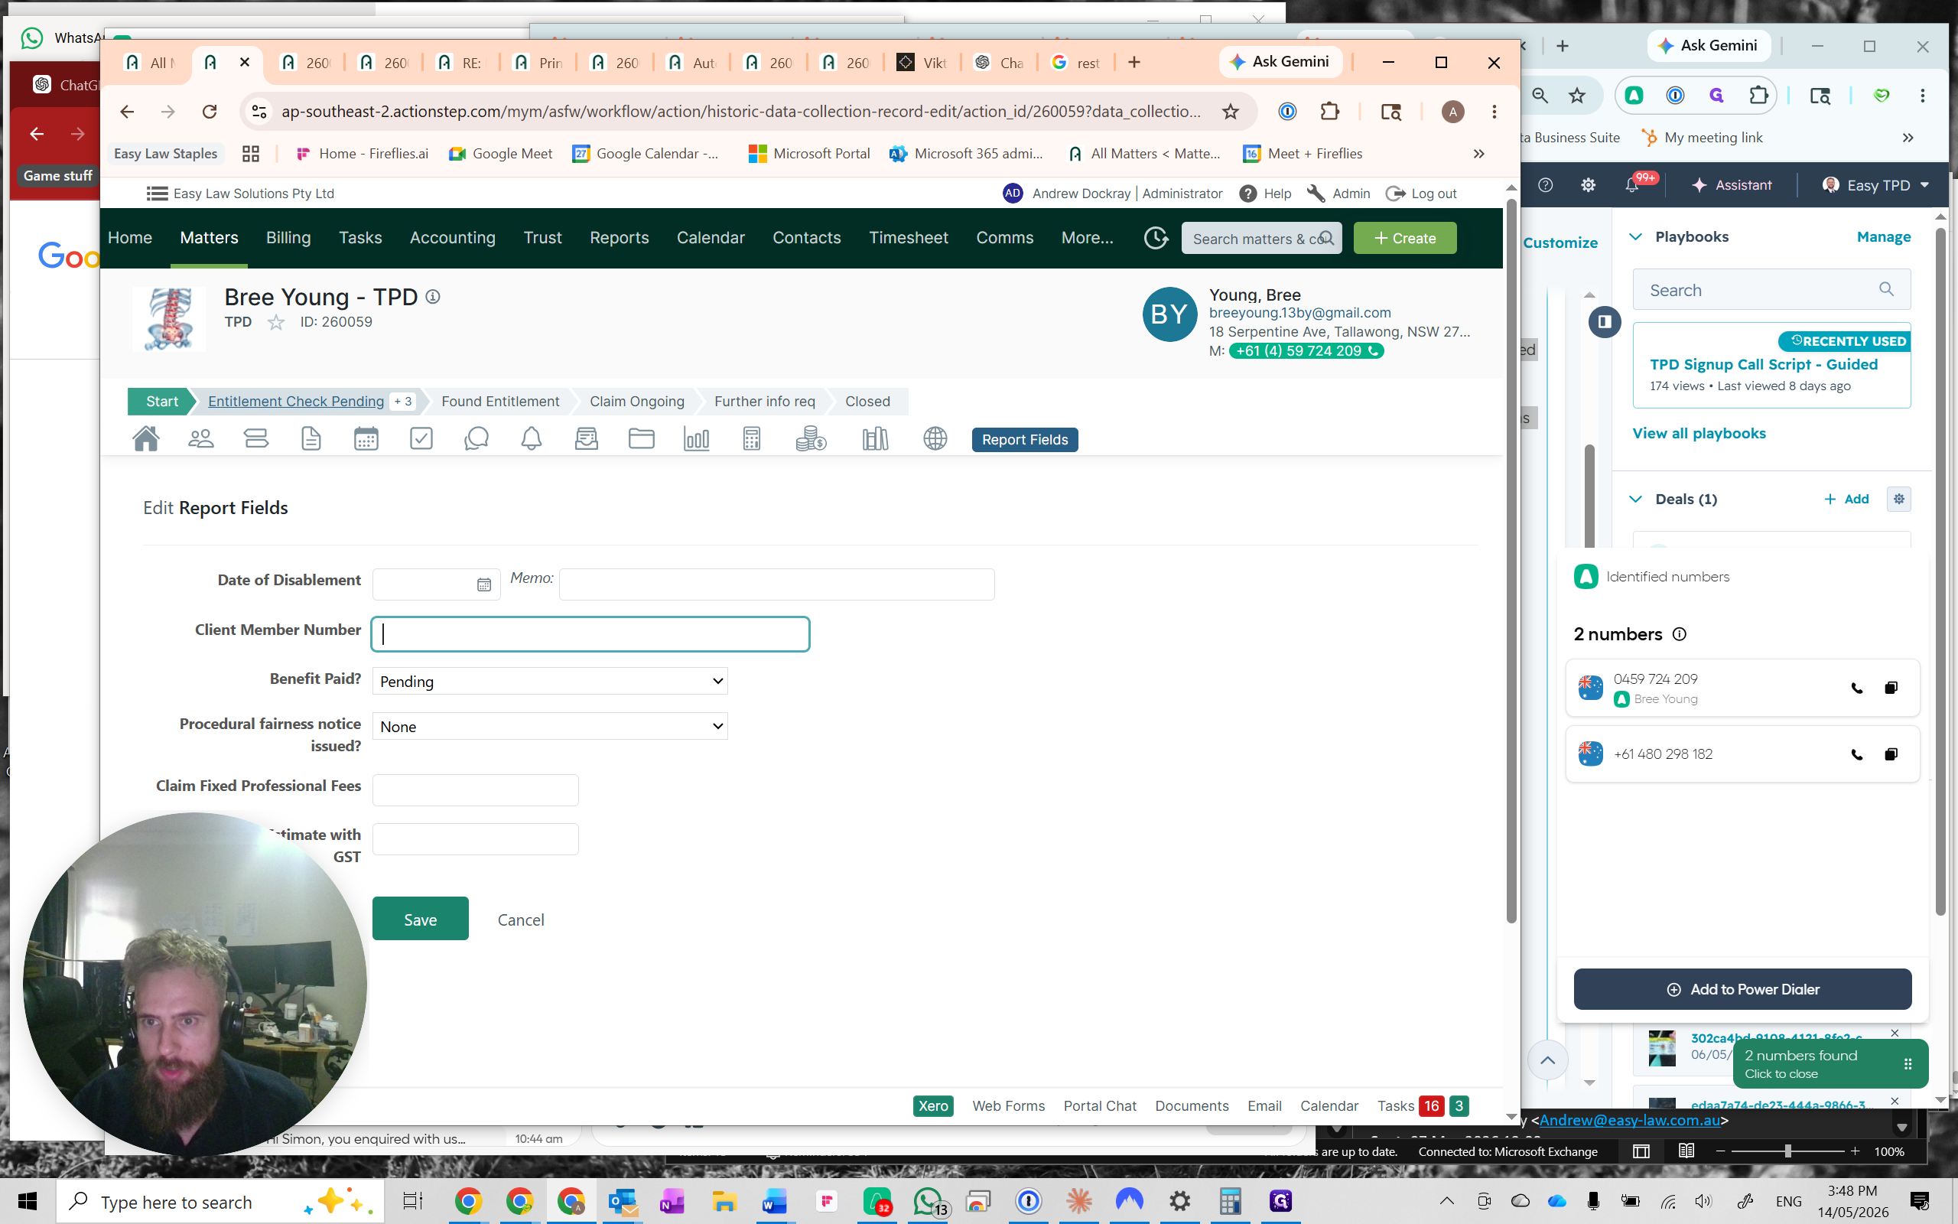Open the Billing menu

pyautogui.click(x=288, y=238)
